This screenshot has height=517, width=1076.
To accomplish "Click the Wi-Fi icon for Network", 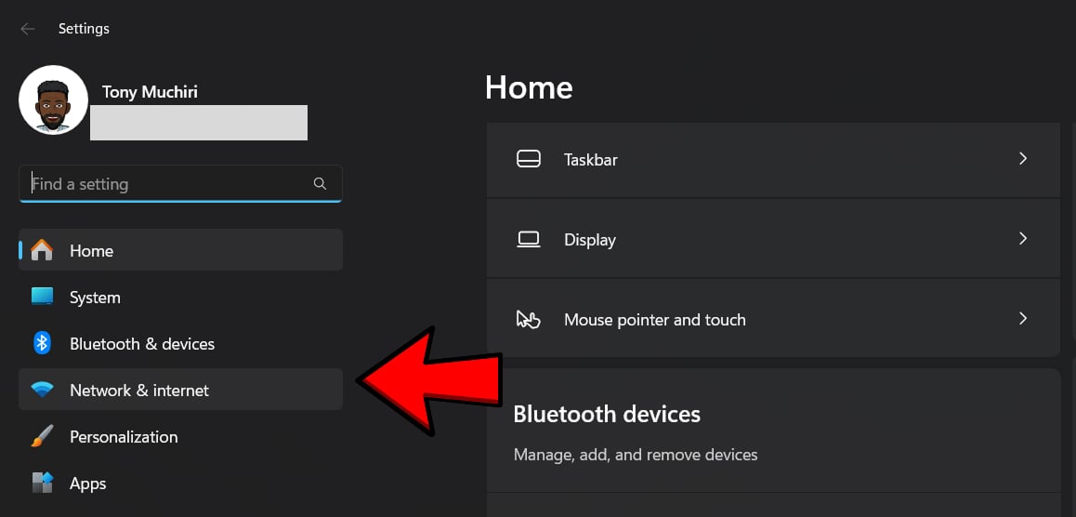I will click(x=42, y=390).
